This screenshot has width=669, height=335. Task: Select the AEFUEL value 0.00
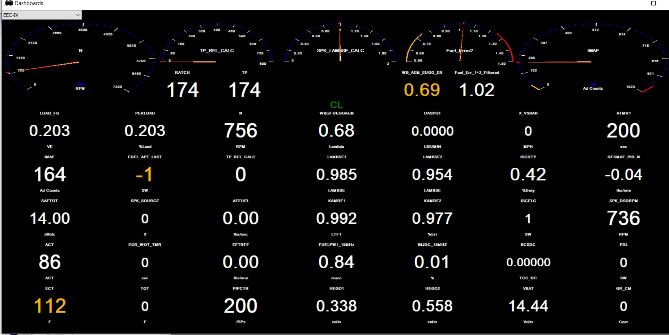(240, 218)
